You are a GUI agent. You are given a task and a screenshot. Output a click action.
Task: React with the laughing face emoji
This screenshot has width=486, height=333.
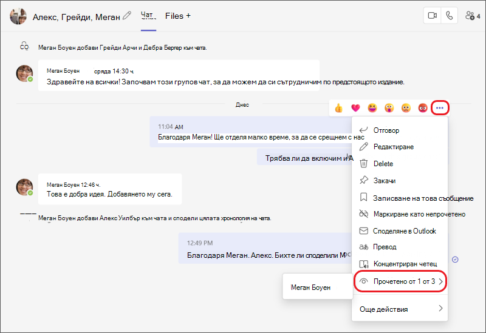click(x=372, y=108)
